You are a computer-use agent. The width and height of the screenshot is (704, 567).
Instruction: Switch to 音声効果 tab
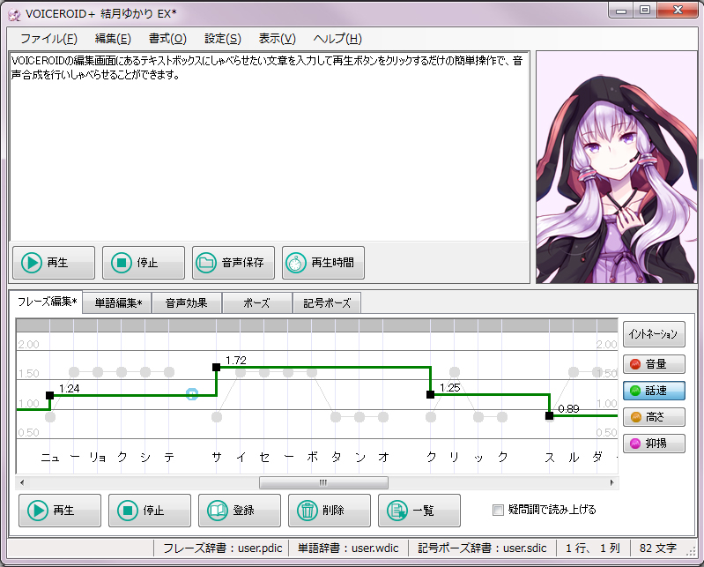[x=186, y=302]
